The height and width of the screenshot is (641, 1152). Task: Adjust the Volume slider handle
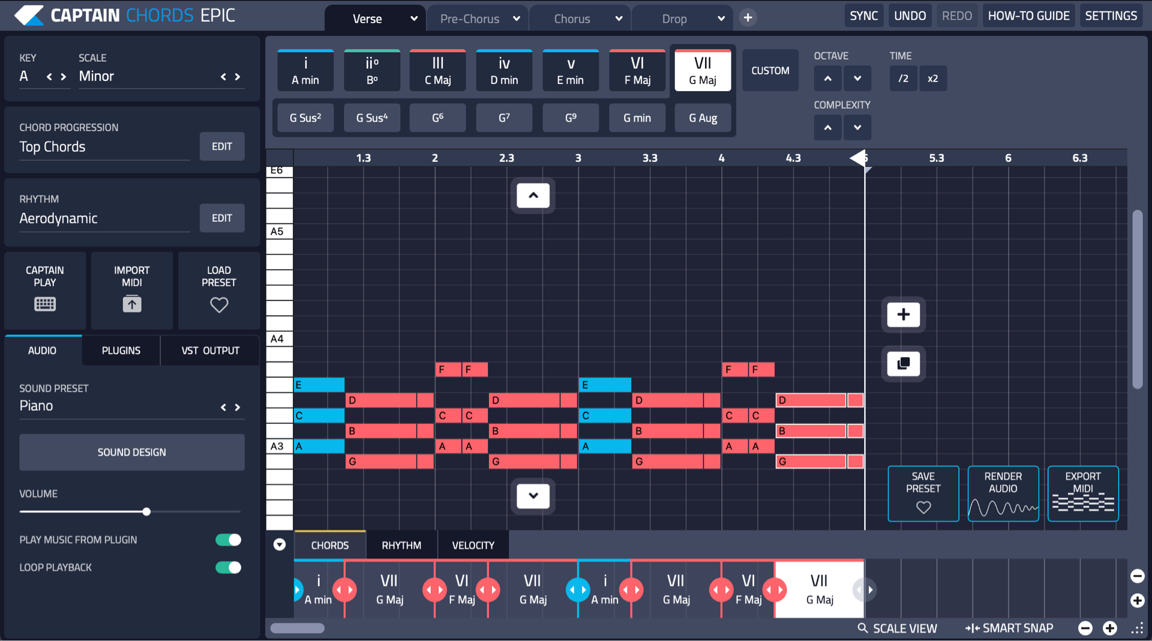click(146, 511)
